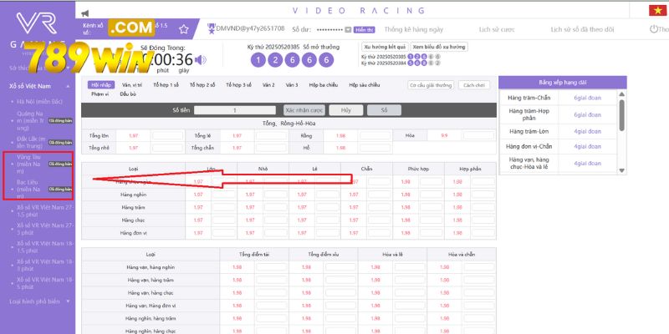Viewport: 669px width, 334px height.
Task: Click the megaphone announcement icon
Action: 85,13
